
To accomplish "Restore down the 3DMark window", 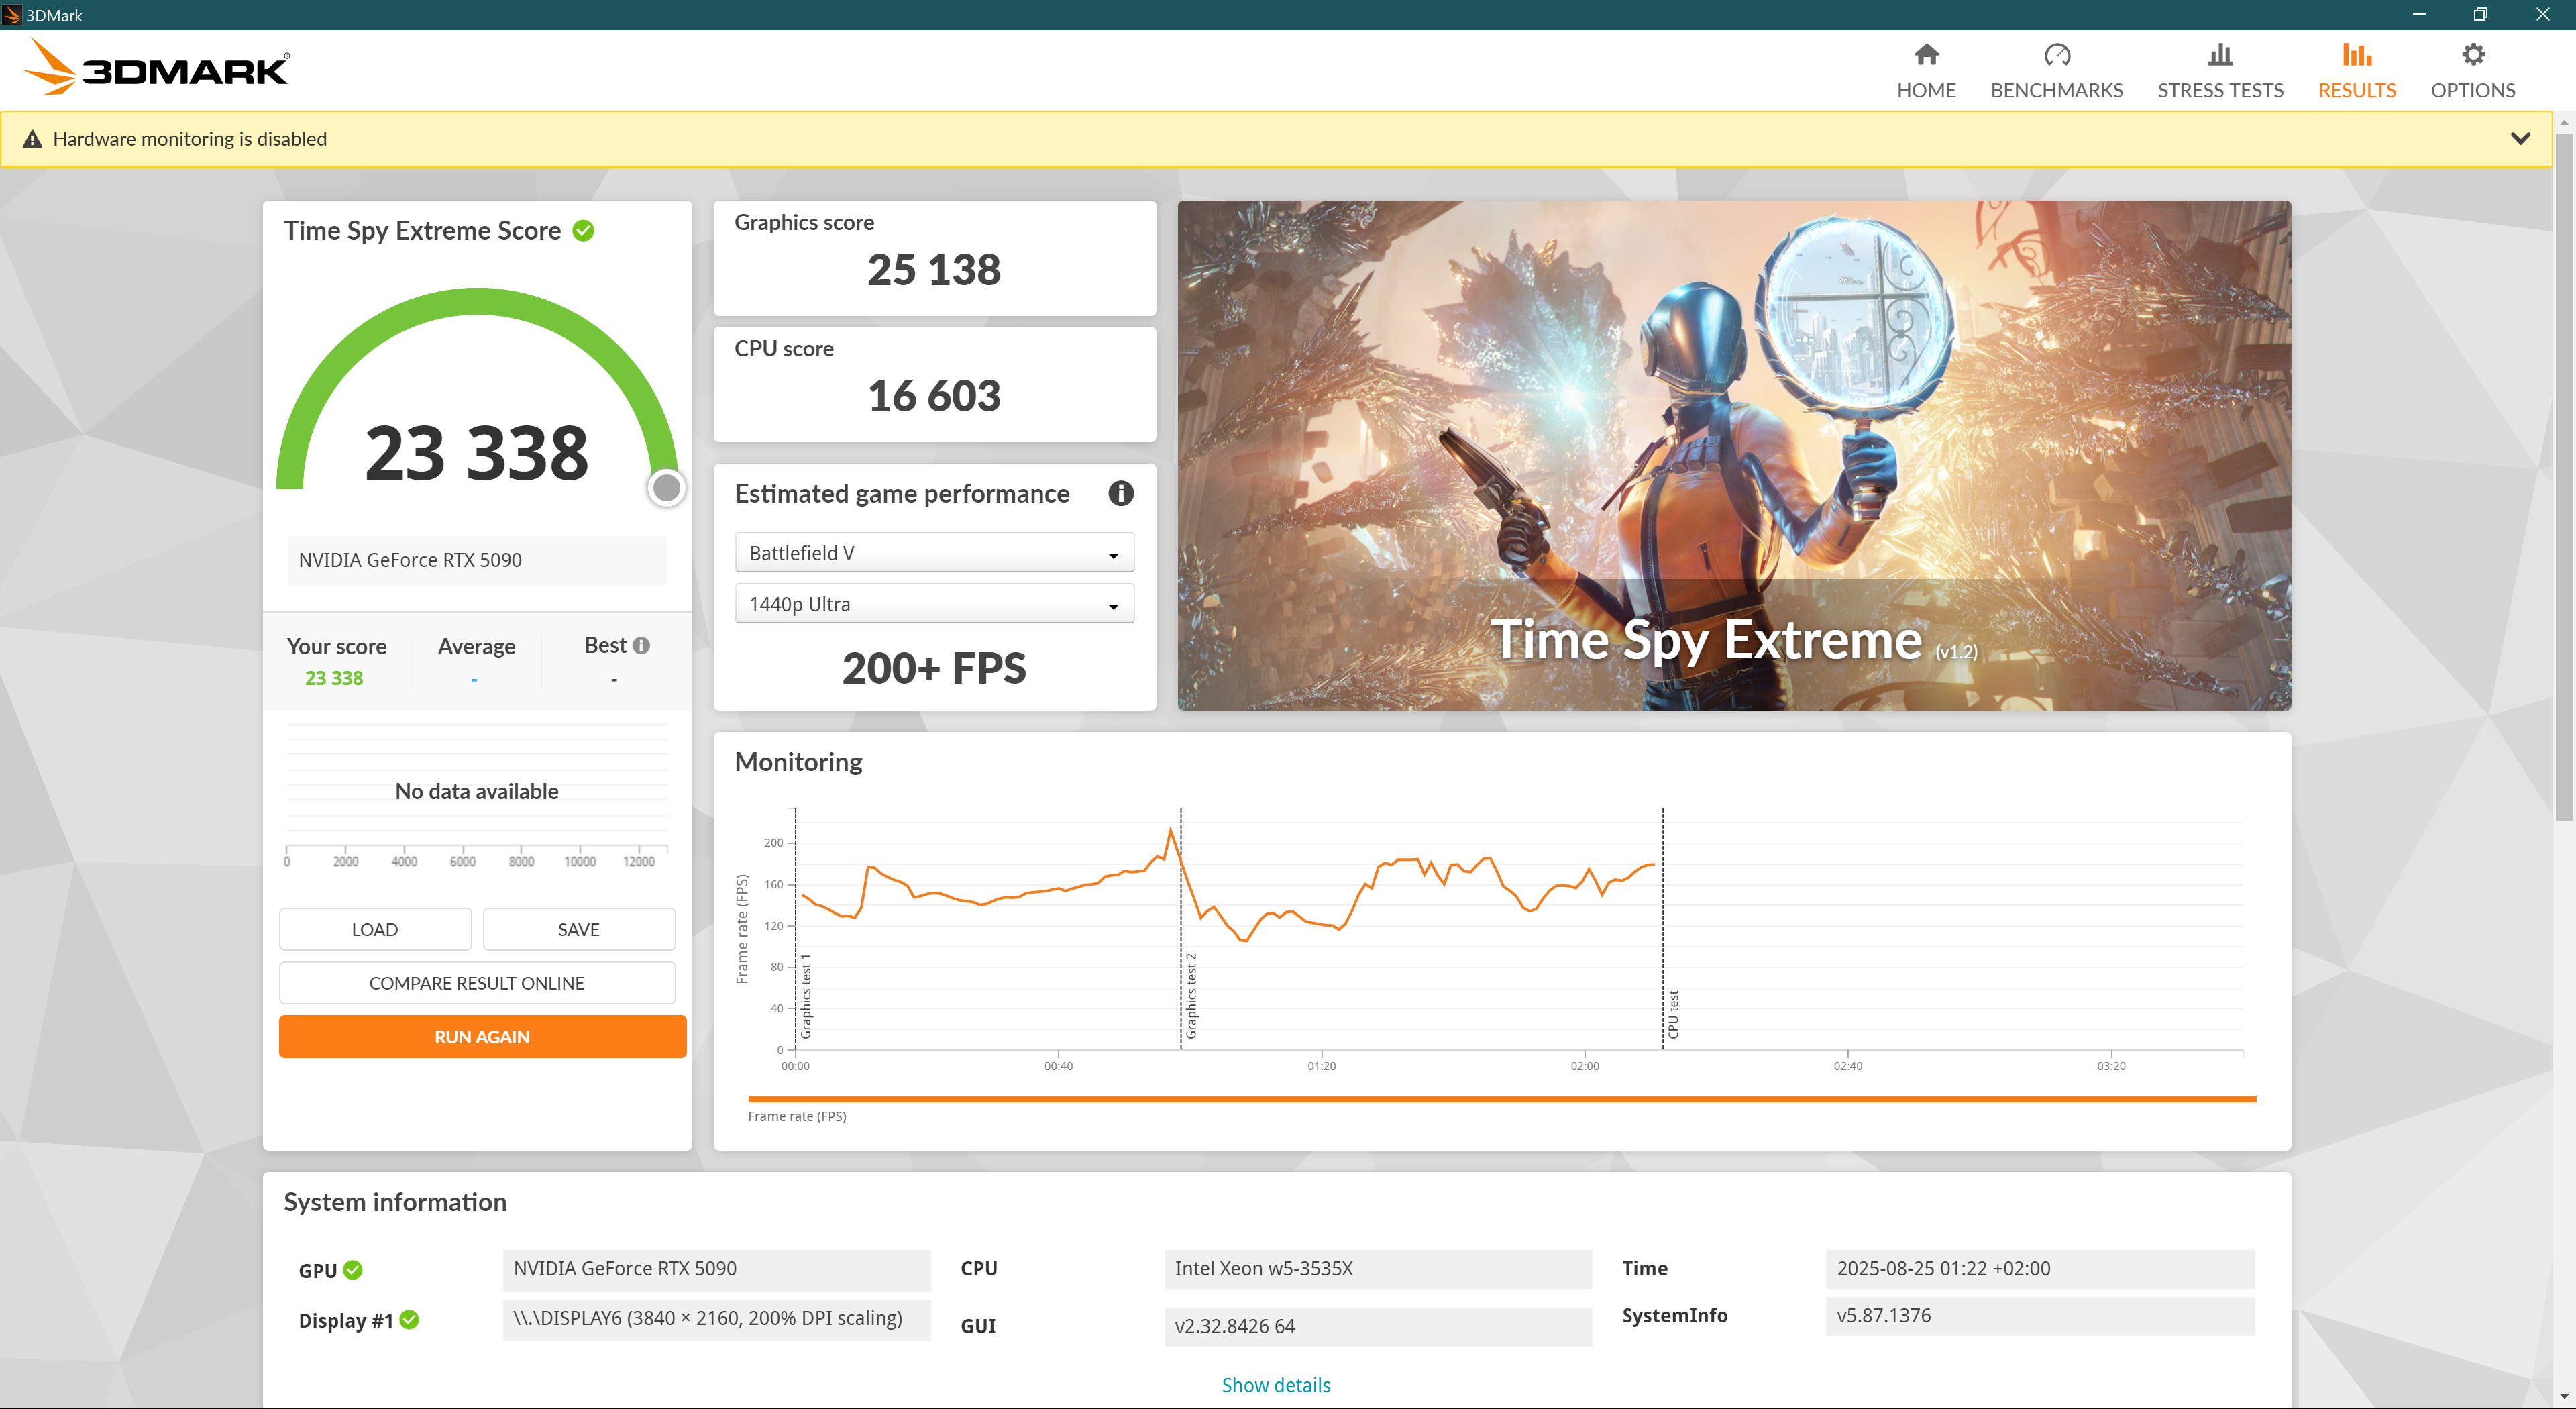I will click(2480, 14).
